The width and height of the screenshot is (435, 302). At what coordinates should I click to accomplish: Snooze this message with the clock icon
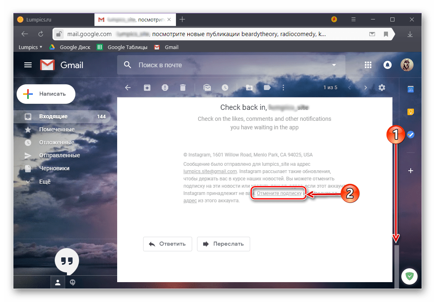[x=225, y=88]
